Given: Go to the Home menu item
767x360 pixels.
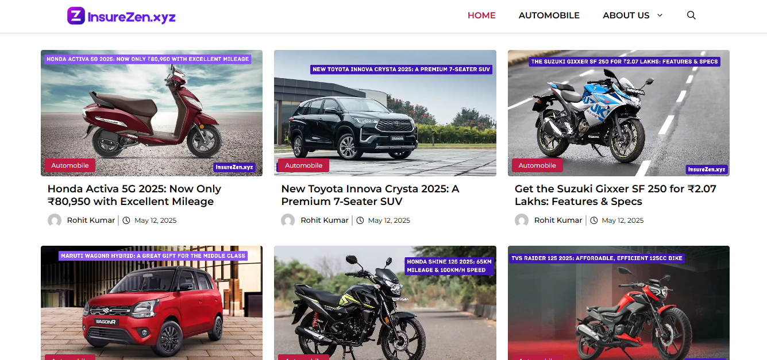Looking at the screenshot, I should coord(481,16).
